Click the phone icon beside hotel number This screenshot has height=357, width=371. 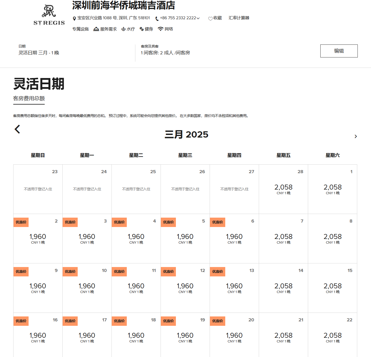[157, 18]
